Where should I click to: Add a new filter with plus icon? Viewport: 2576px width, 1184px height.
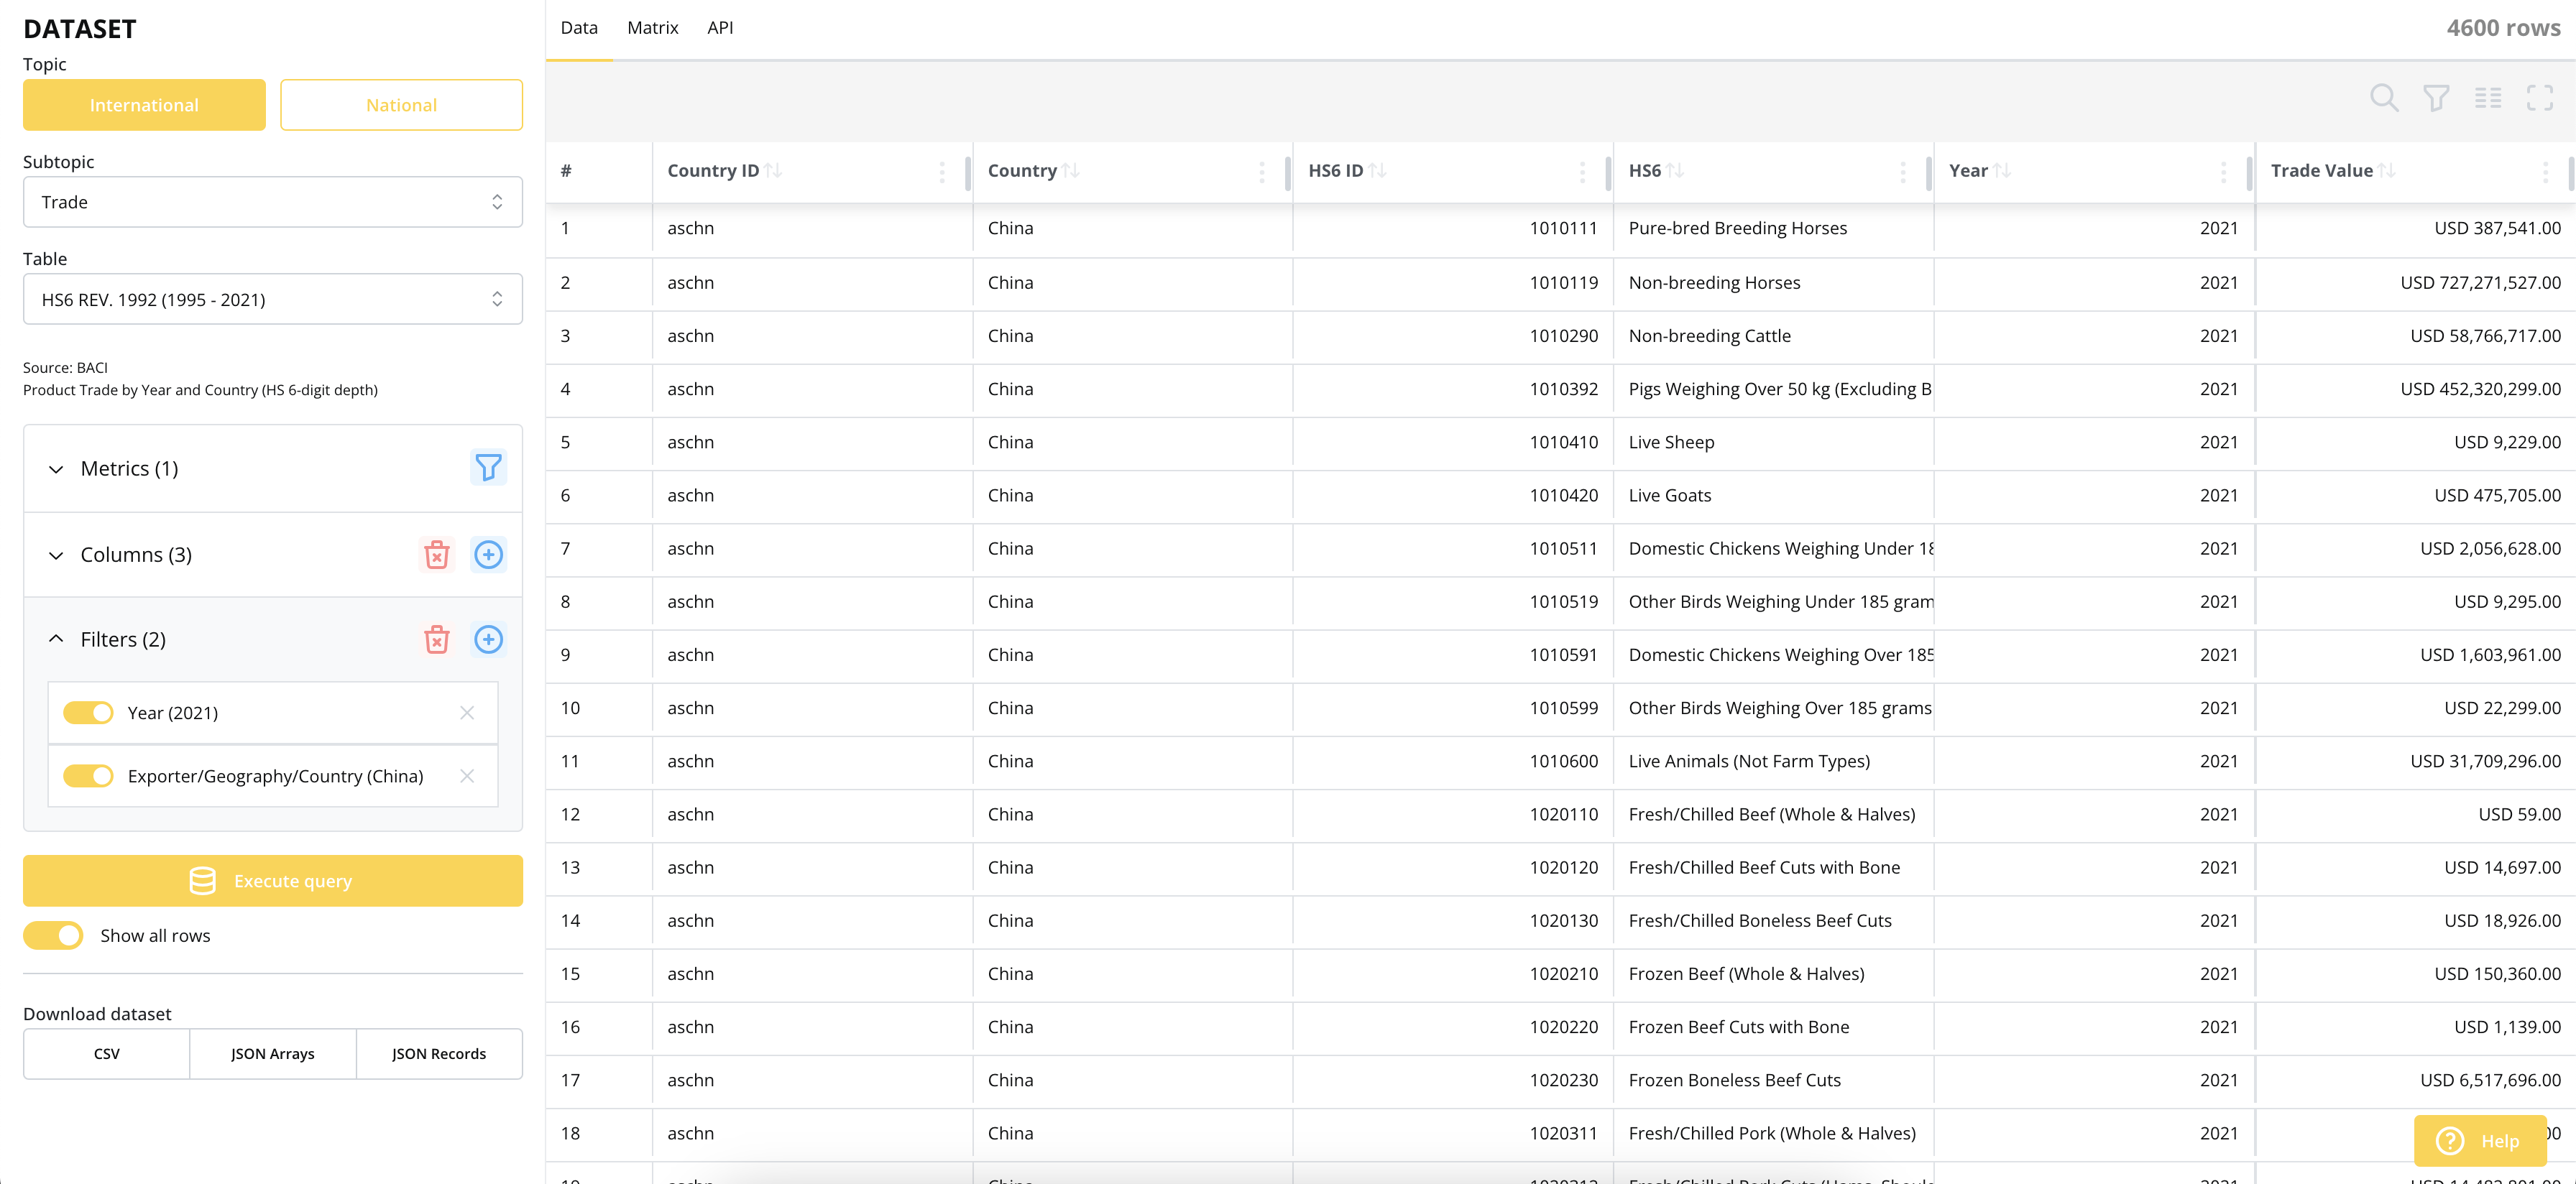tap(488, 640)
